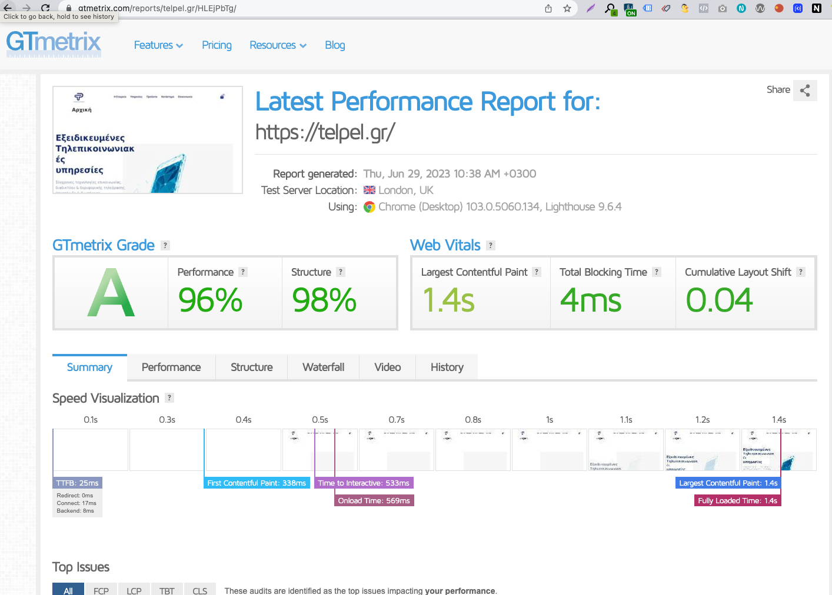
Task: Click the 1.2s filmstrip frame
Action: point(703,450)
